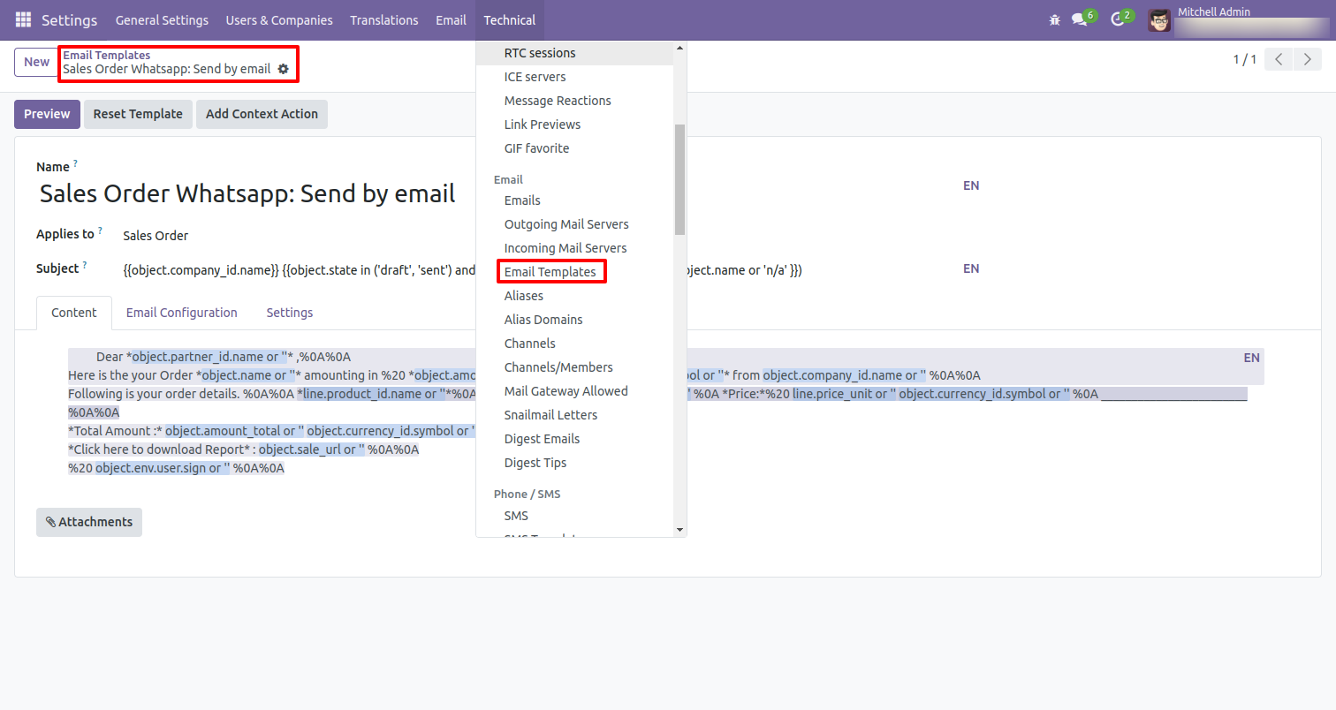The image size is (1336, 710).
Task: Click the Email Templates breadcrumb link
Action: pyautogui.click(x=106, y=55)
